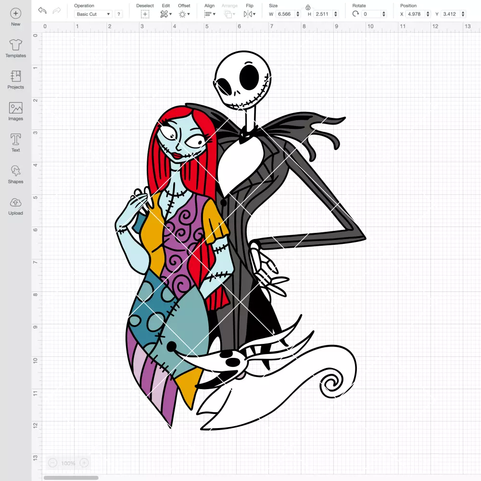Click the Arrange icon
The width and height of the screenshot is (481, 481).
[x=228, y=14]
